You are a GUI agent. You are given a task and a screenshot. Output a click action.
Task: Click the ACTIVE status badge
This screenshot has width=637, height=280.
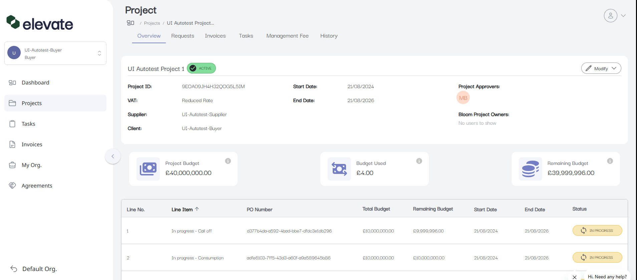point(201,68)
